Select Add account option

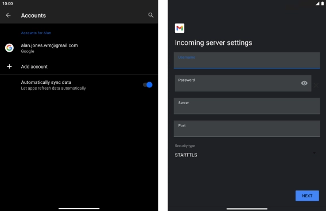(x=79, y=67)
